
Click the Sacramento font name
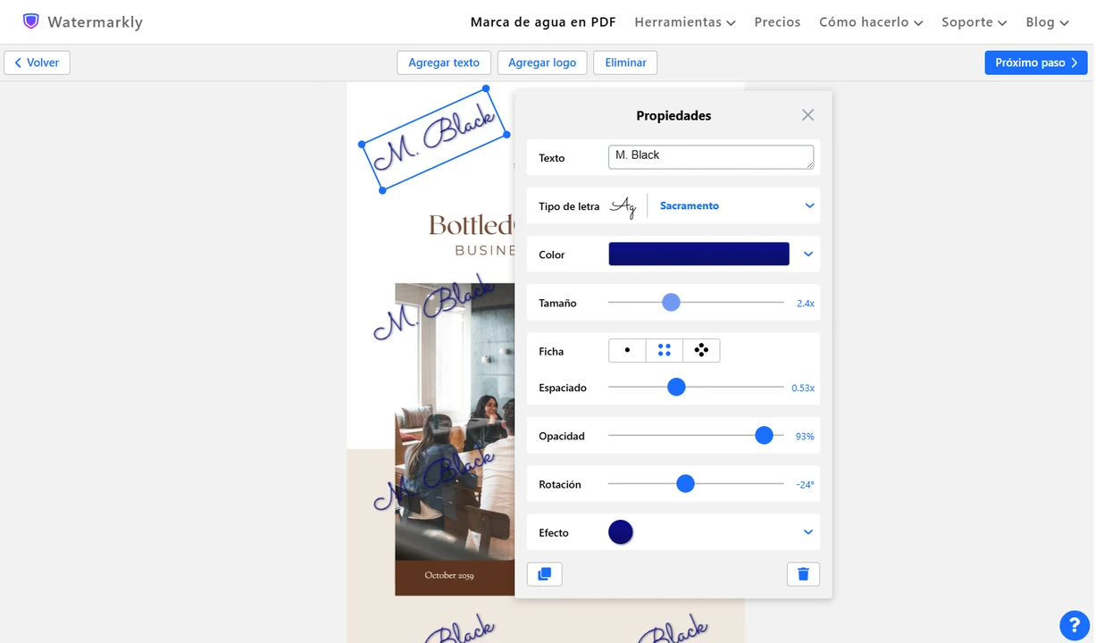click(690, 206)
